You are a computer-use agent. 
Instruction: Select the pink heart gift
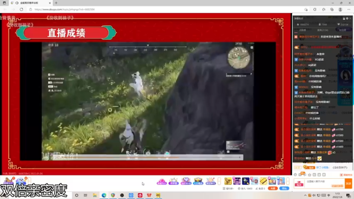pos(162,181)
